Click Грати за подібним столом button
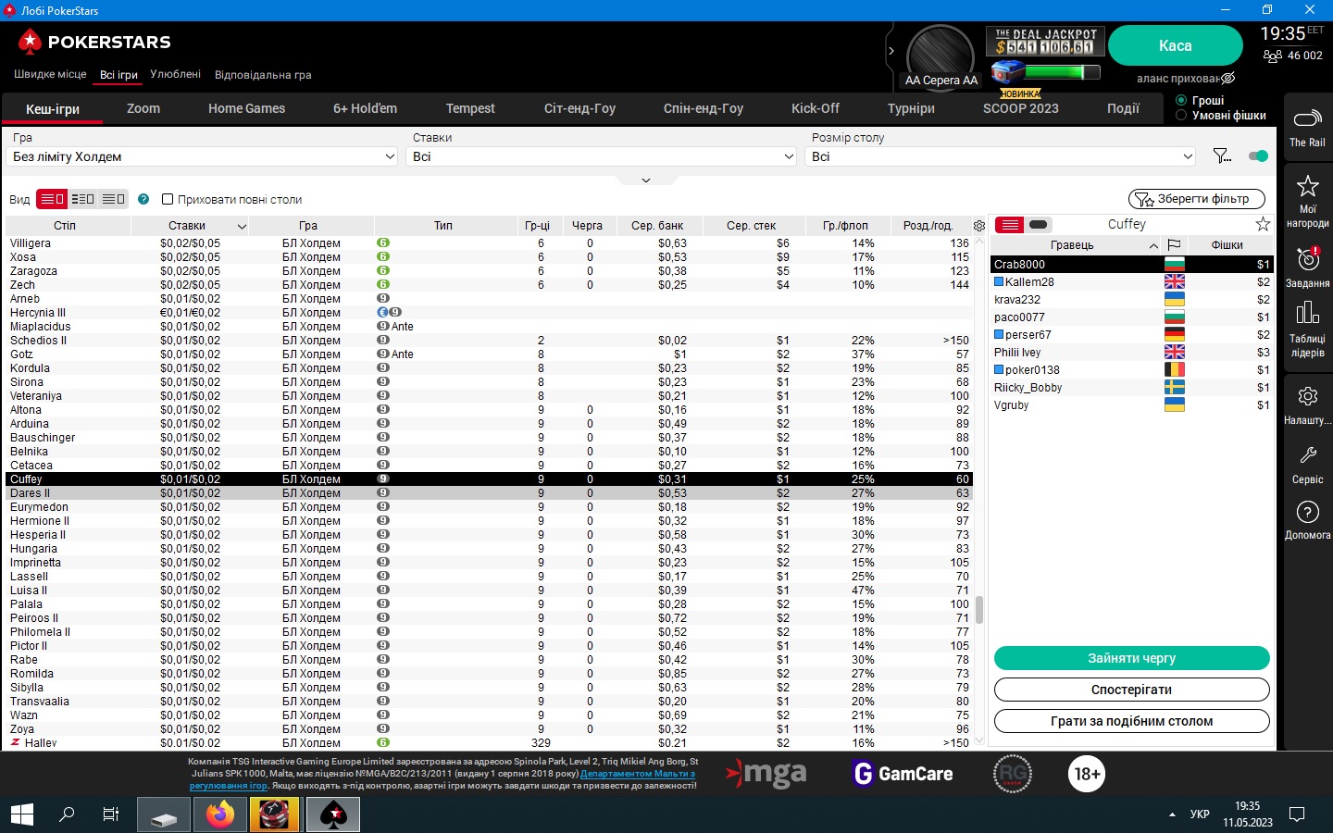 pyautogui.click(x=1131, y=721)
